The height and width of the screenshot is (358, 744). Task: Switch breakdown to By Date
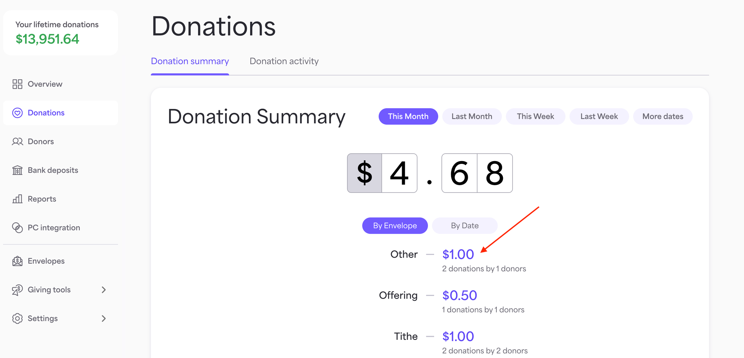pos(465,226)
